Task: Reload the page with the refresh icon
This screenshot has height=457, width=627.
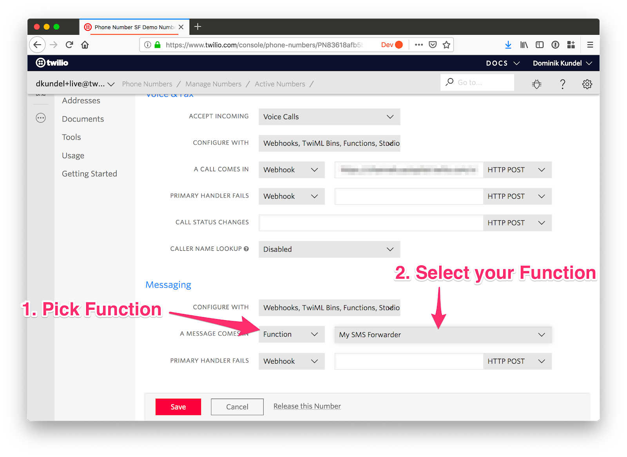Action: (69, 45)
